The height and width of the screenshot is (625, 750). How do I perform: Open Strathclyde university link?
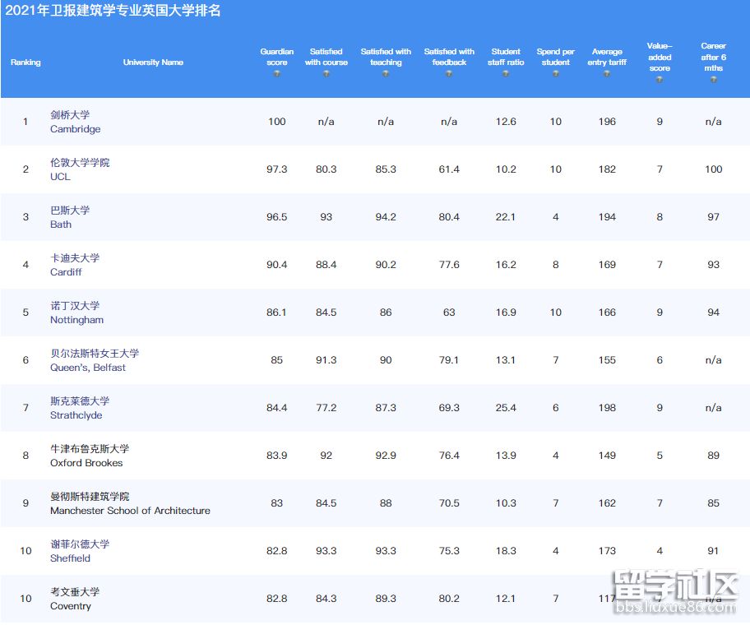pos(76,415)
